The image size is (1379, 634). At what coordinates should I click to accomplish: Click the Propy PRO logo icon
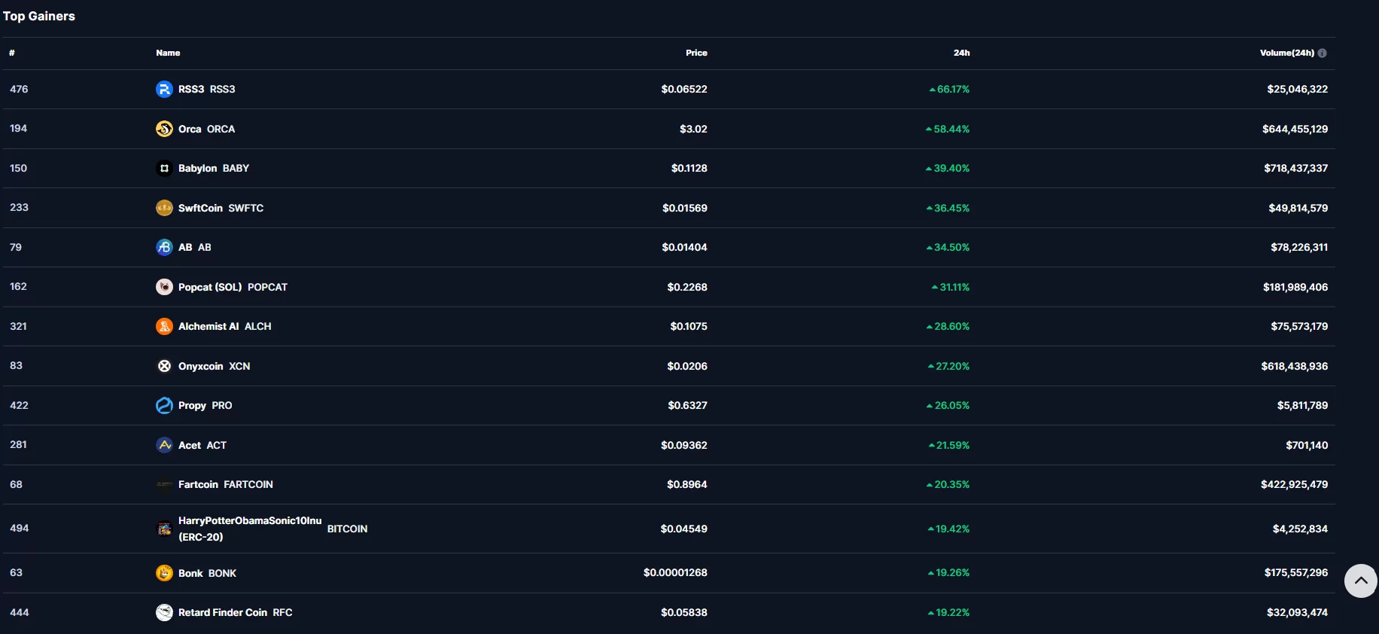pyautogui.click(x=164, y=405)
